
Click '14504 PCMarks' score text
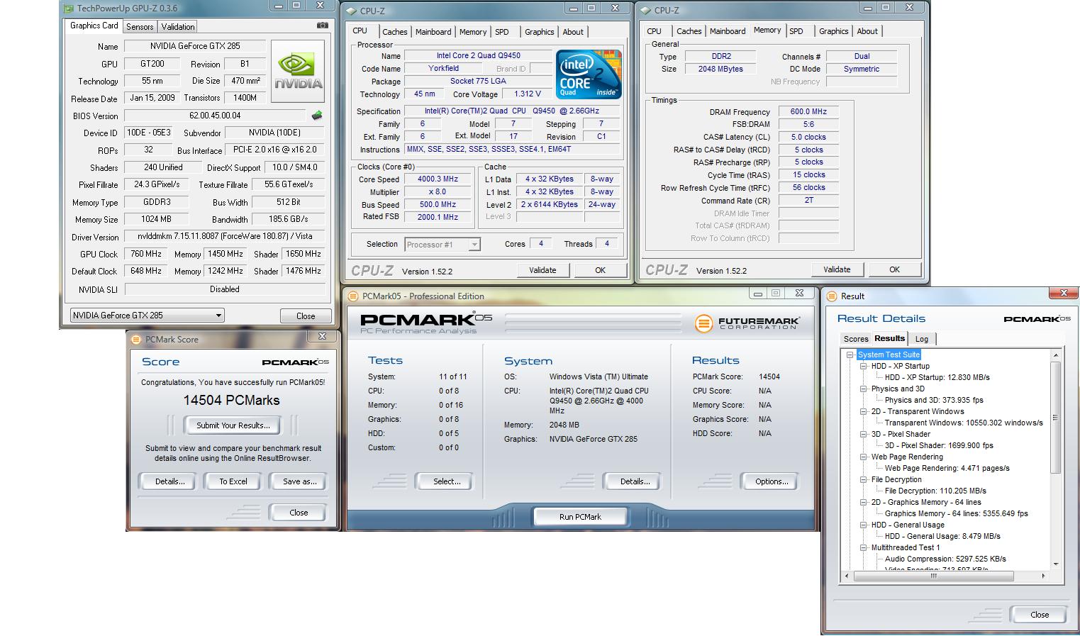tap(232, 401)
